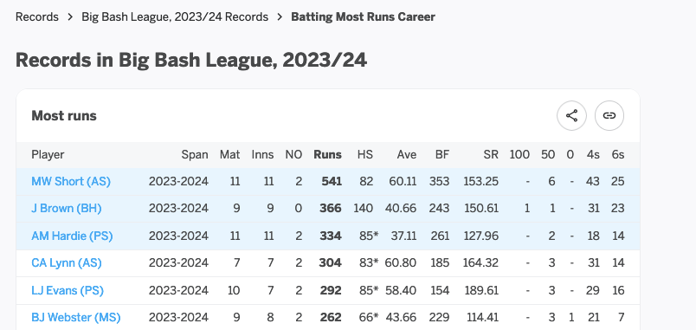The image size is (696, 330).
Task: Go to Big Bash League, 2023/24 Records breadcrumb
Action: tap(175, 16)
